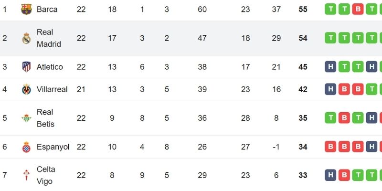Viewport: 382px width, 191px height.
Task: Click the red B badge in Real Betis's row
Action: click(x=344, y=118)
